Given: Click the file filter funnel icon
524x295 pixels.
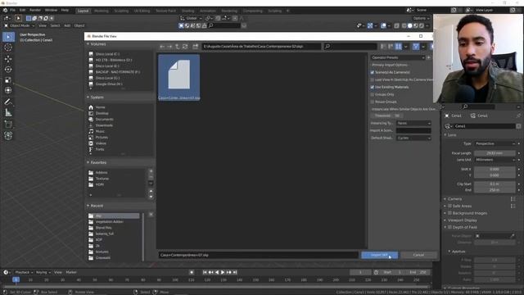Looking at the screenshot, I should point(416,47).
